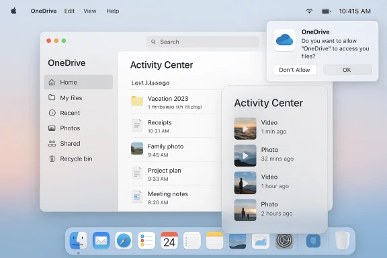Open Finder from the dock
This screenshot has height=258, width=387.
tap(78, 241)
